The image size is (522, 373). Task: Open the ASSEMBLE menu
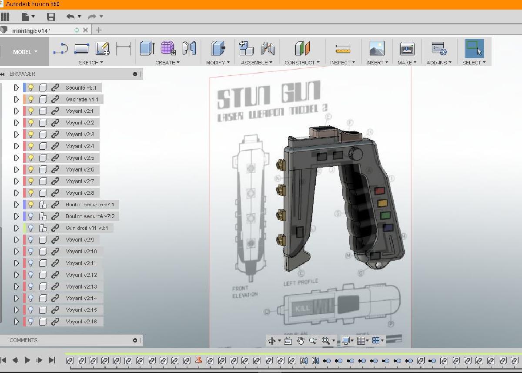click(258, 63)
